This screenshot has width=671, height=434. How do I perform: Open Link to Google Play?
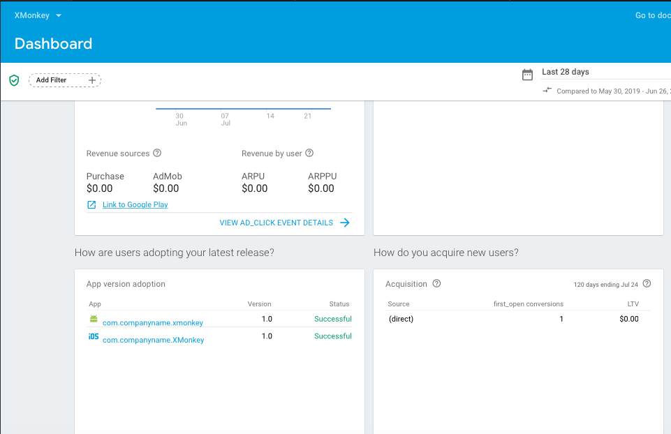[x=135, y=205]
